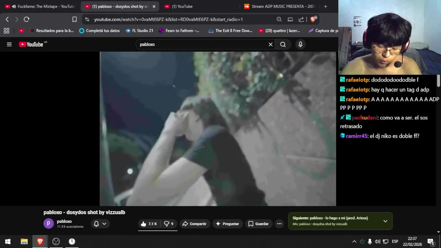Open pachudani username in chat
Image resolution: width=441 pixels, height=248 pixels.
tap(365, 118)
